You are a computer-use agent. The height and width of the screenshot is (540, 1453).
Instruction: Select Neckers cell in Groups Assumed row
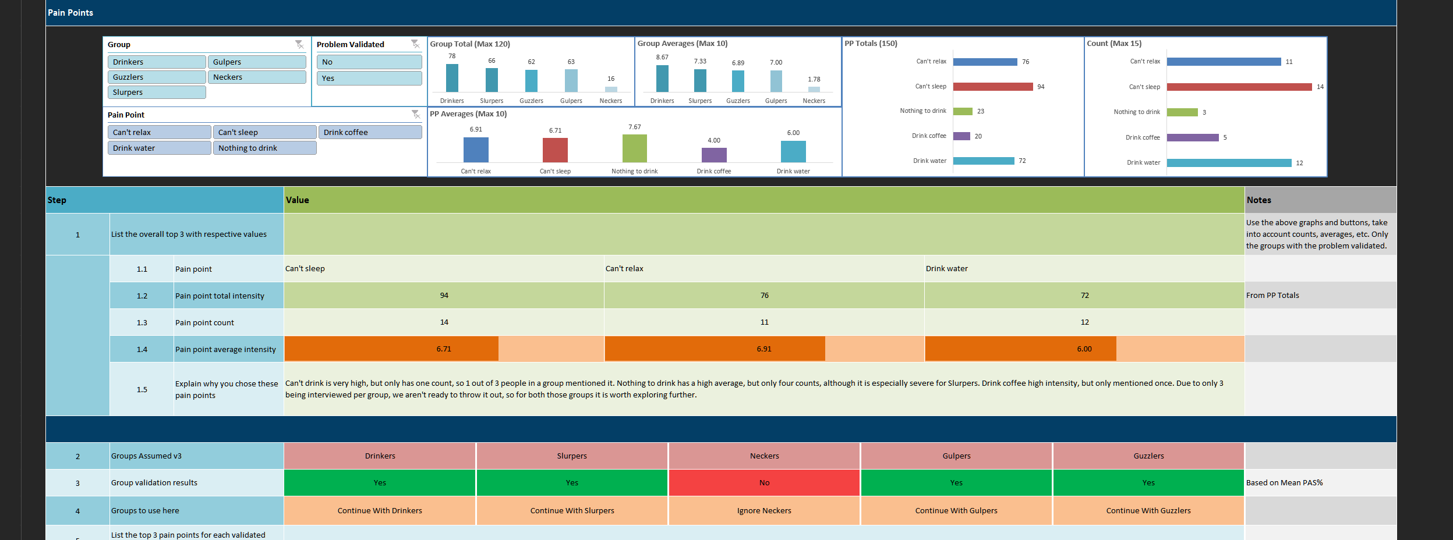click(764, 456)
